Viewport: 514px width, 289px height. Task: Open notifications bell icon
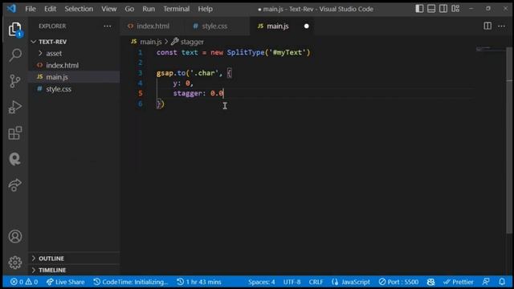pyautogui.click(x=502, y=282)
